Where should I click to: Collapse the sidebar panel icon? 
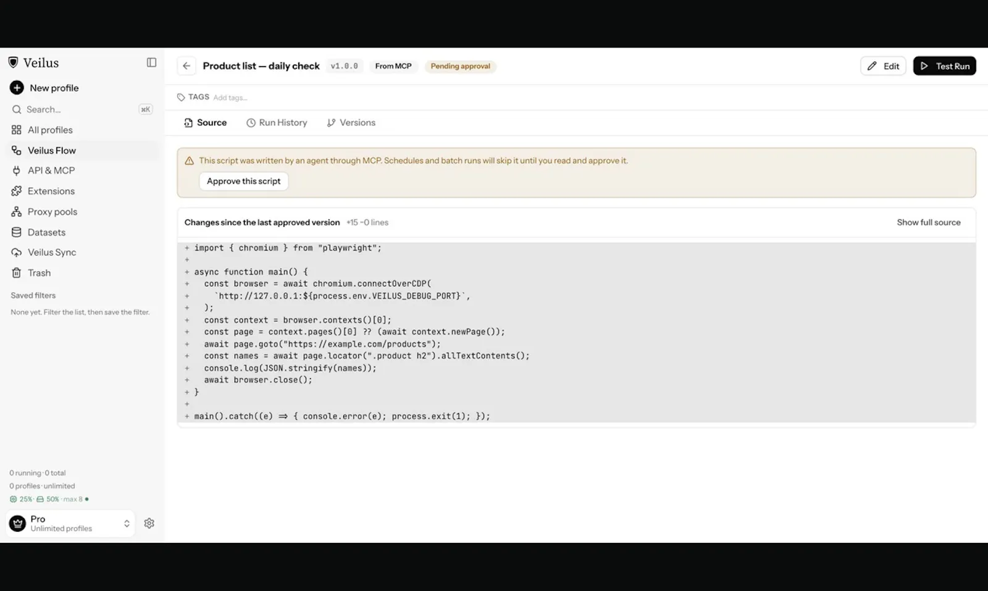[x=151, y=62]
